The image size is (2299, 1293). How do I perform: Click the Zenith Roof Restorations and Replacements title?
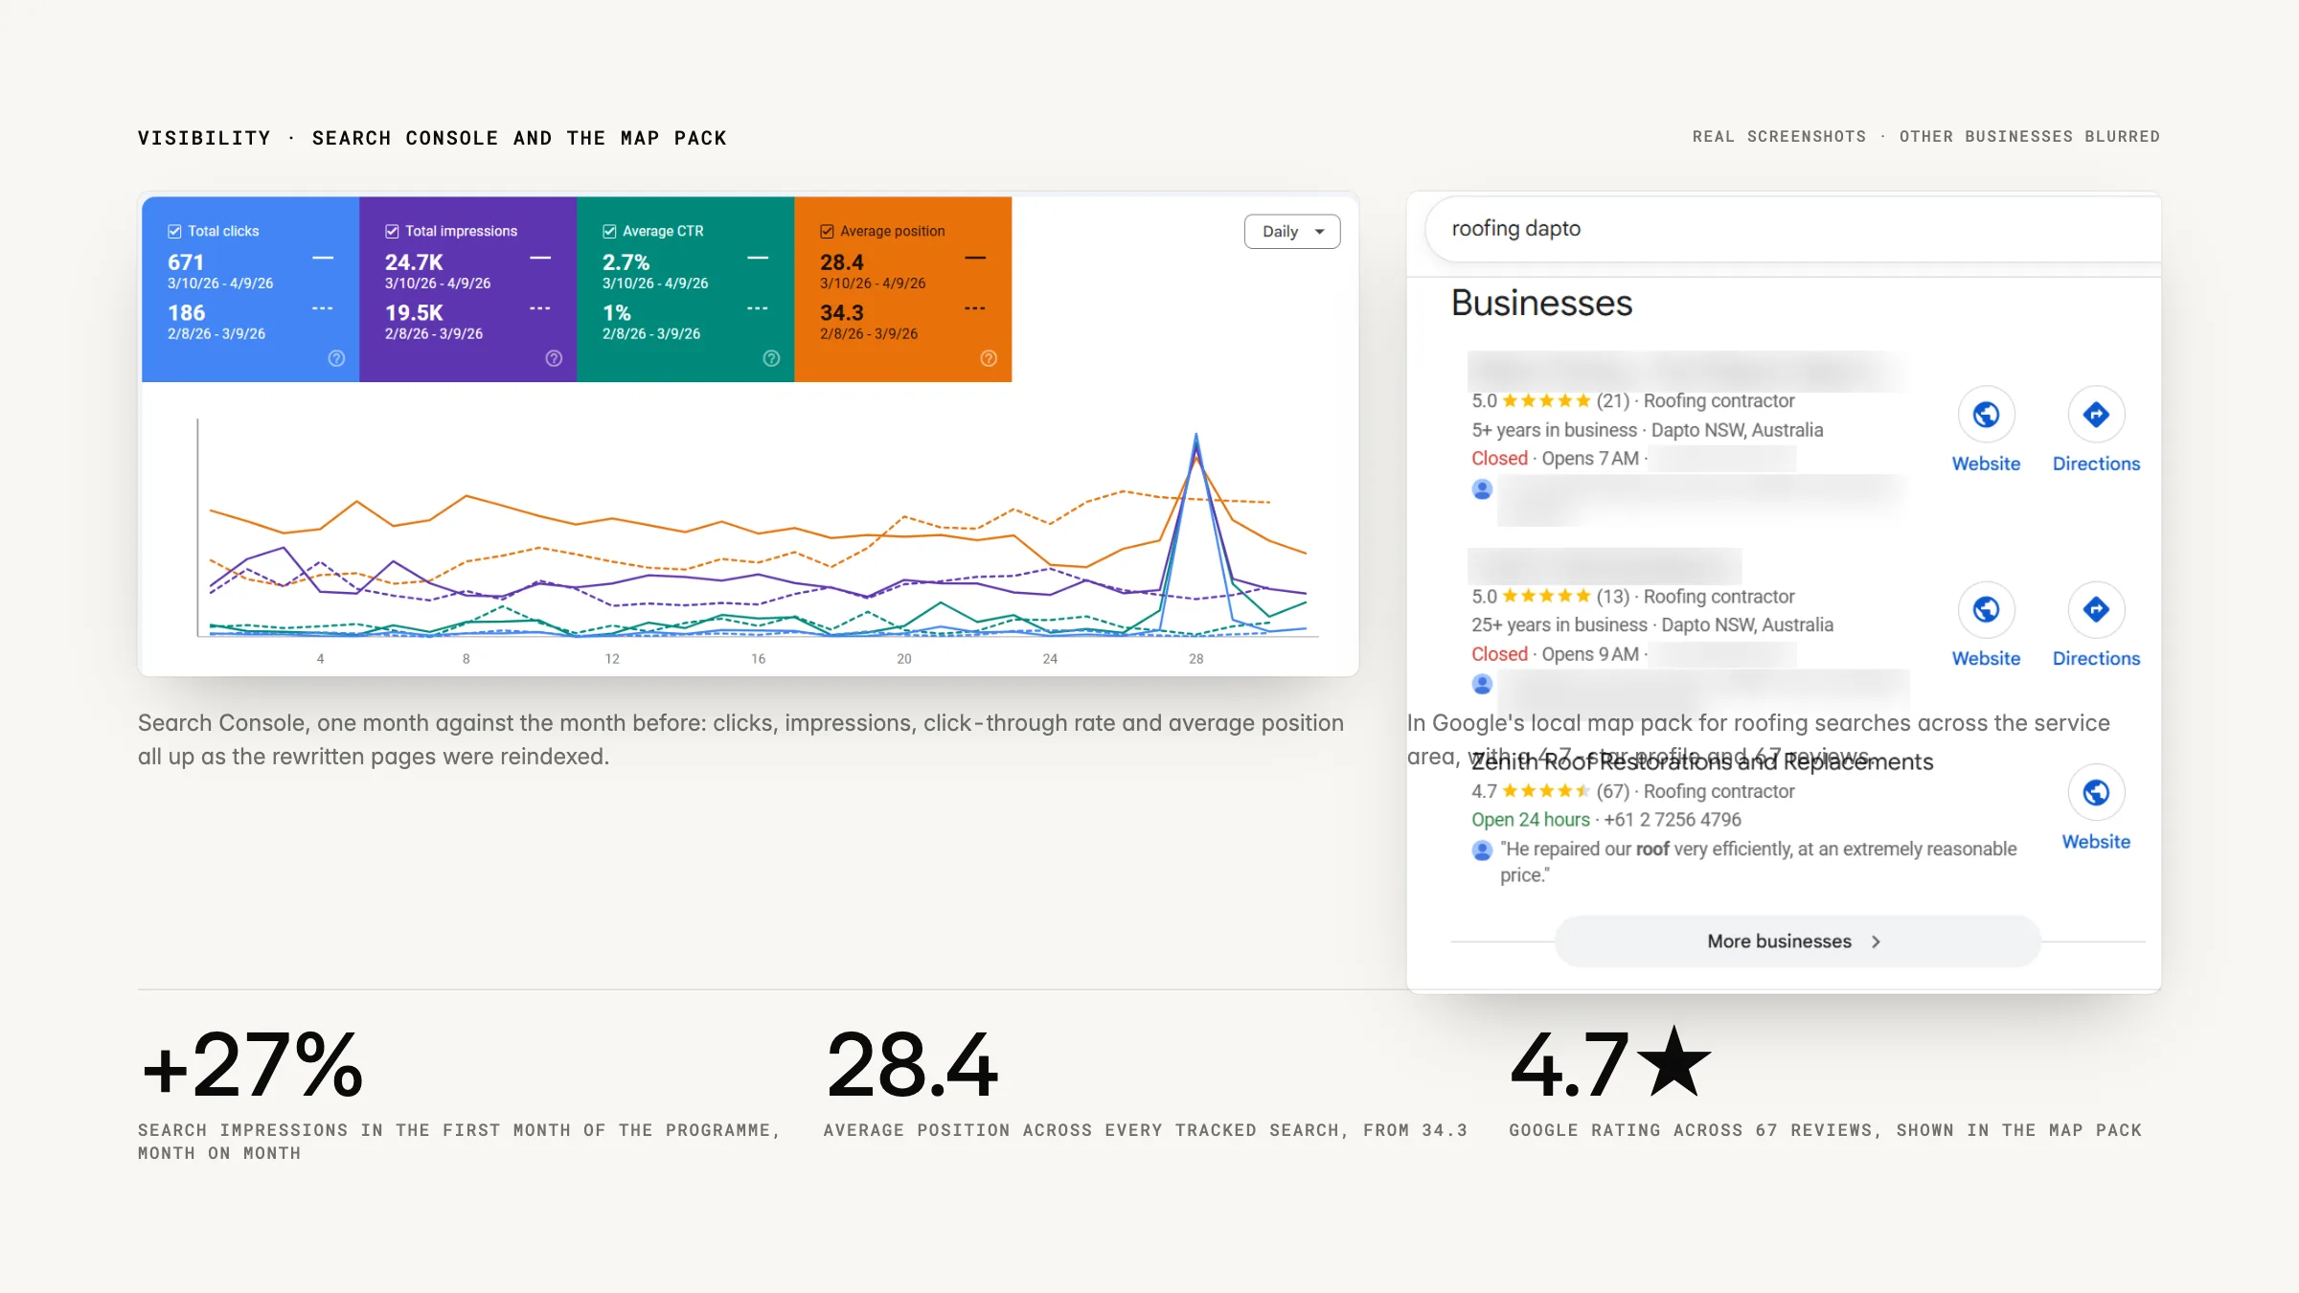[1702, 761]
